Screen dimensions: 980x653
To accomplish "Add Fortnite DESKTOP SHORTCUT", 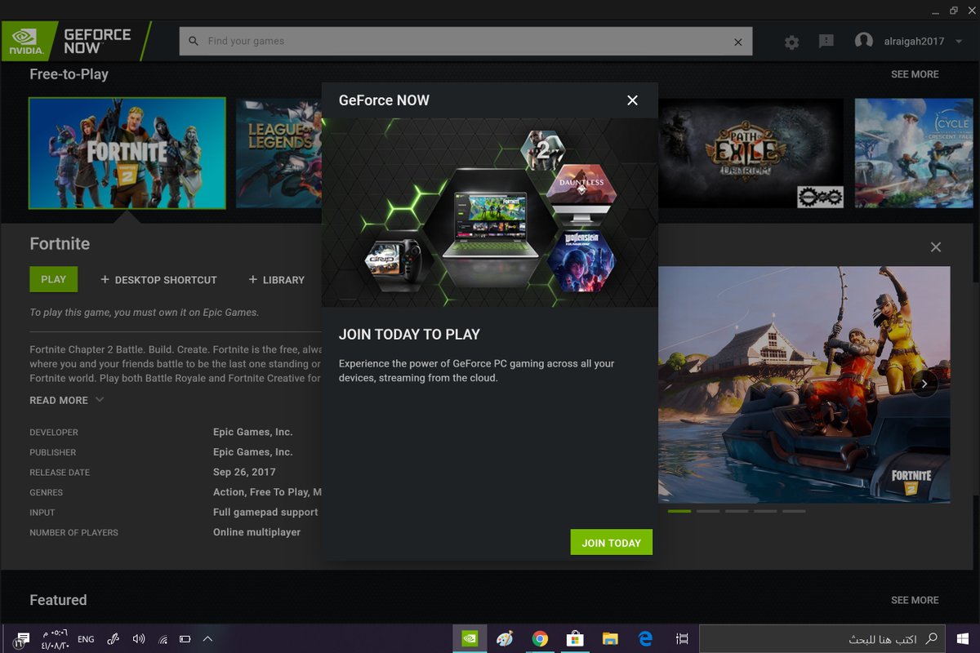I will 158,280.
